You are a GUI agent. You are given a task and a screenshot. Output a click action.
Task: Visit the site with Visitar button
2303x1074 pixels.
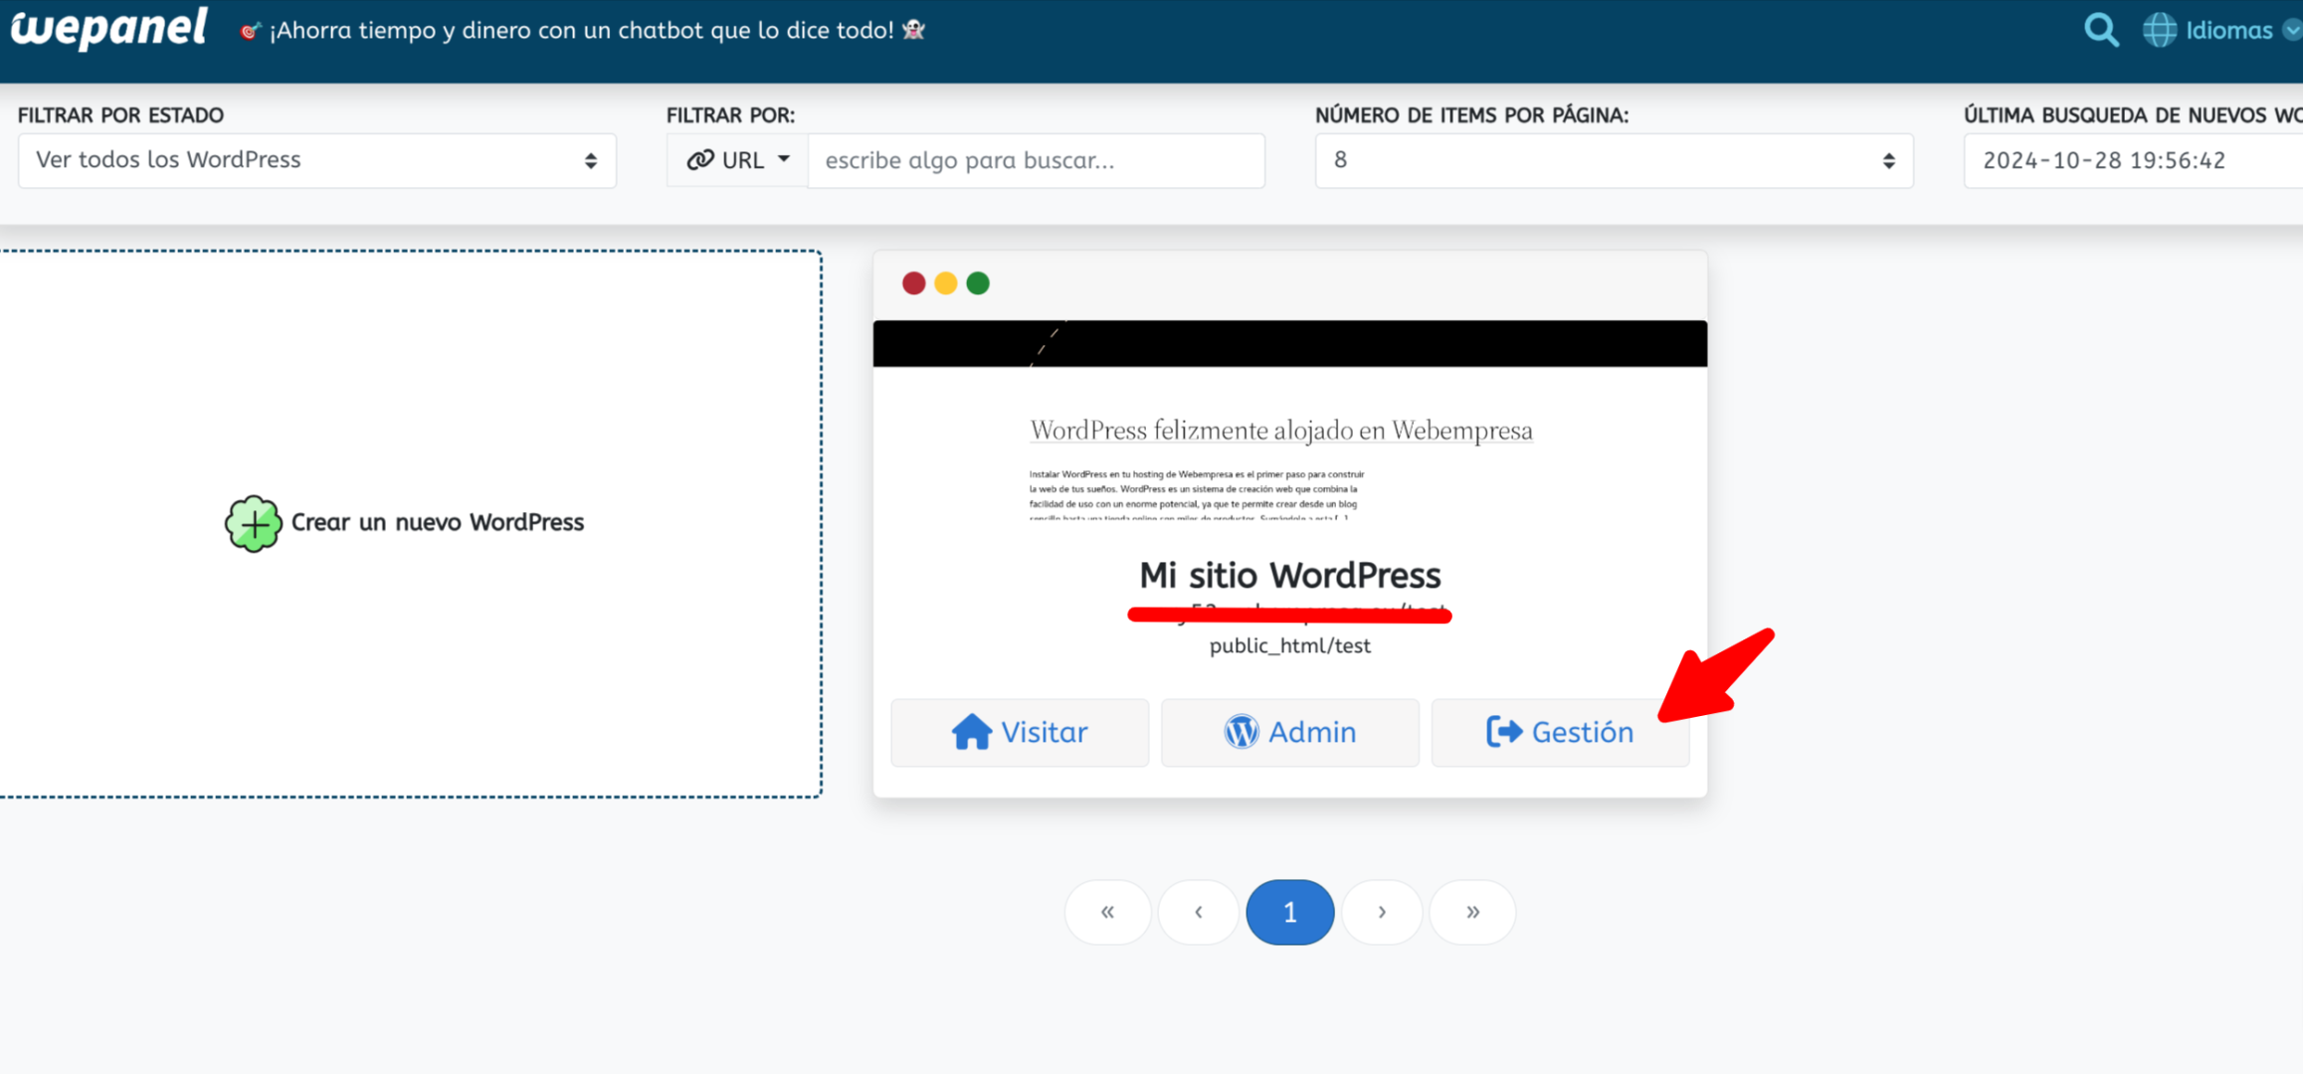click(1020, 733)
